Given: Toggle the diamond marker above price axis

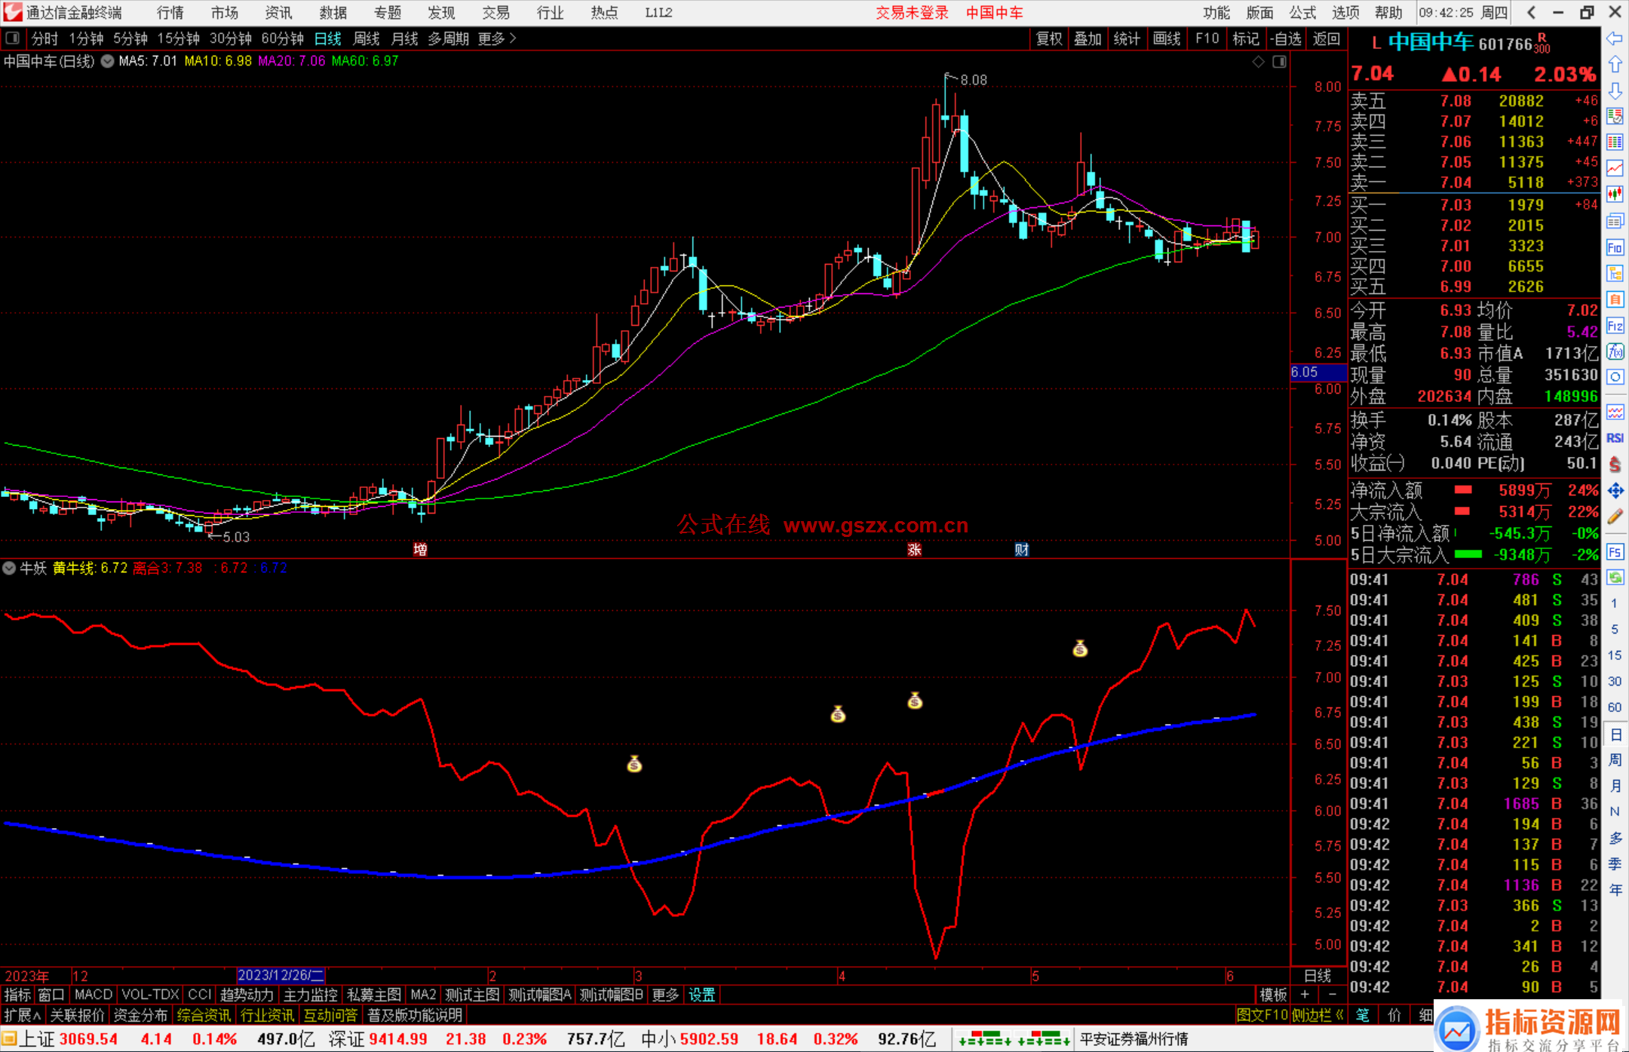Looking at the screenshot, I should (1258, 62).
